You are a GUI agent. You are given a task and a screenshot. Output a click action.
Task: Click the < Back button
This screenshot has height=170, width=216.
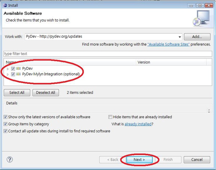113,160
